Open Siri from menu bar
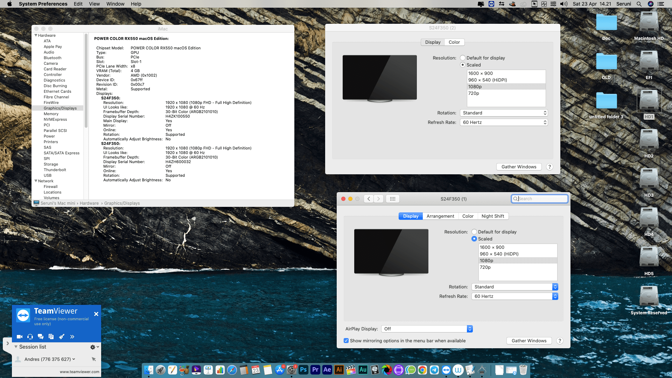The height and width of the screenshot is (378, 672). [x=651, y=4]
